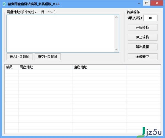This screenshot has width=165, height=138.
Task: Stop conversion with 停止转换 button
Action: tap(142, 37)
